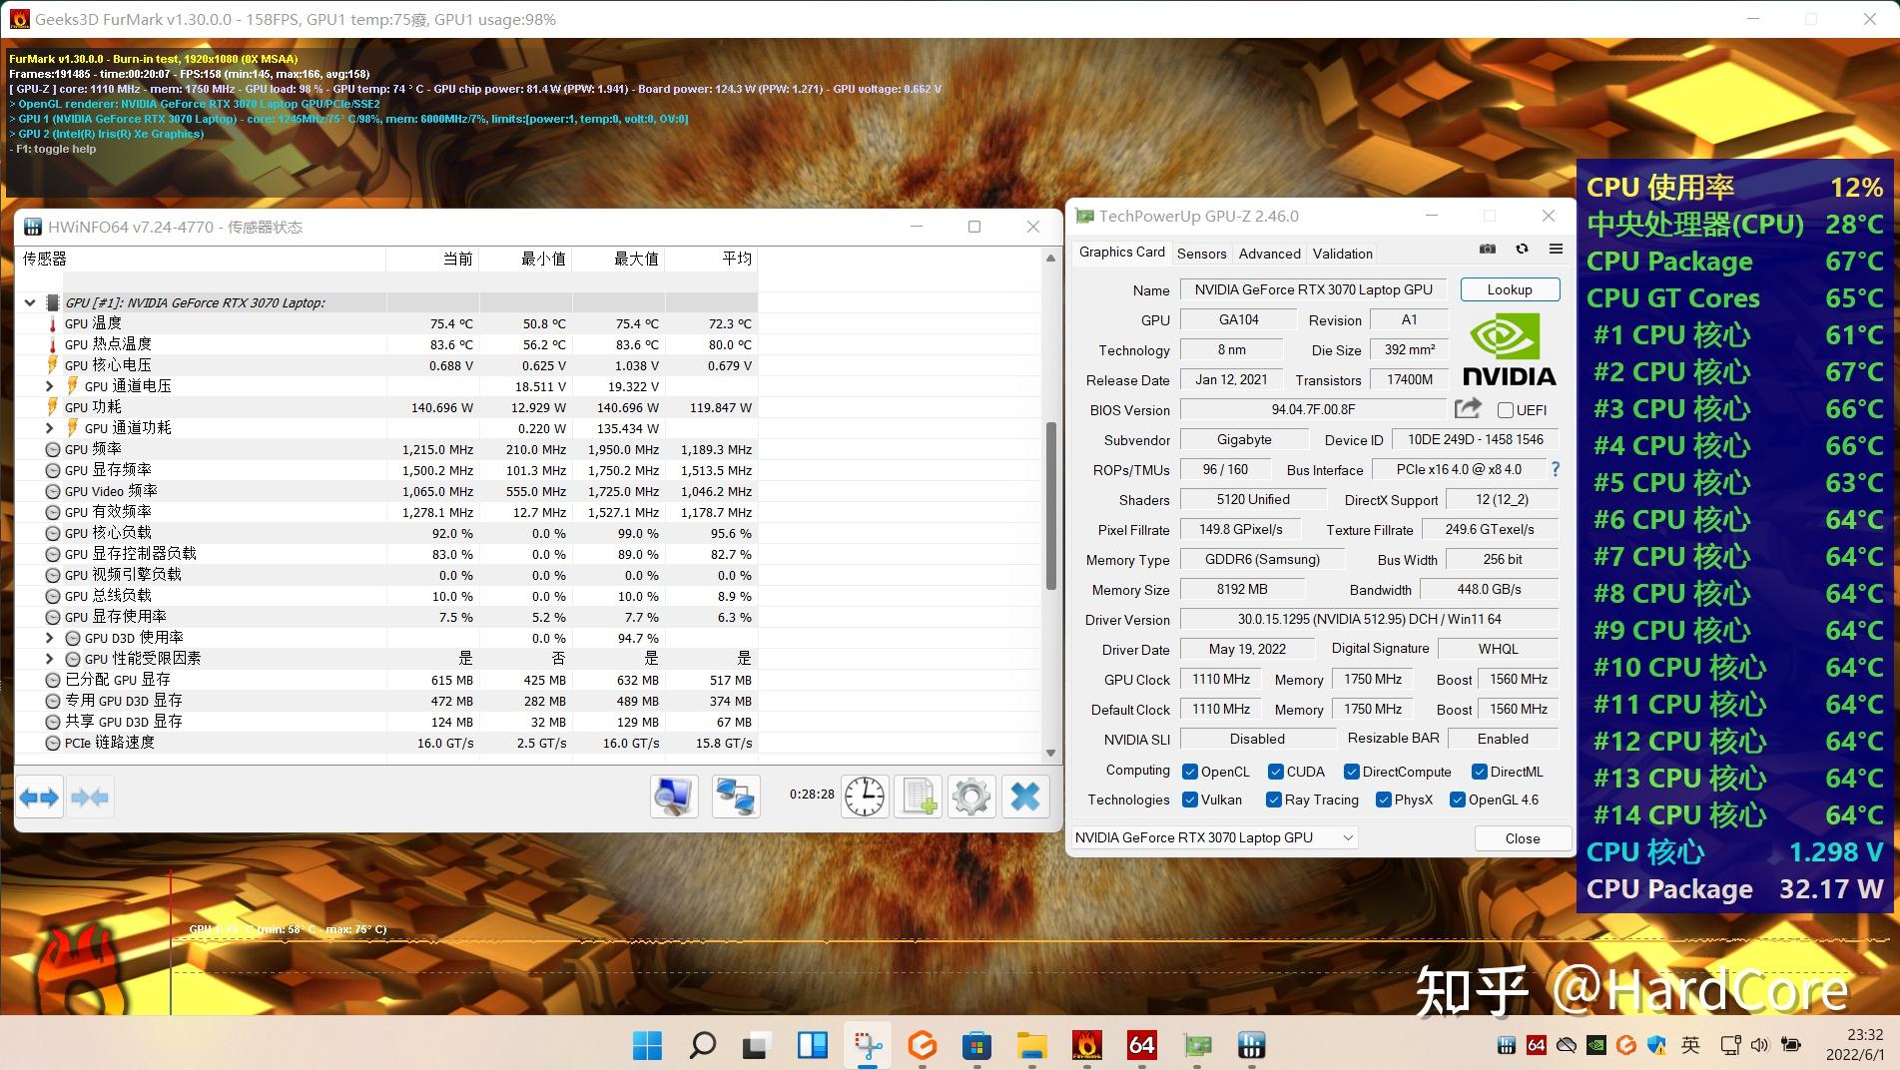Click the GPU-Z BIOS export share icon

click(x=1468, y=408)
